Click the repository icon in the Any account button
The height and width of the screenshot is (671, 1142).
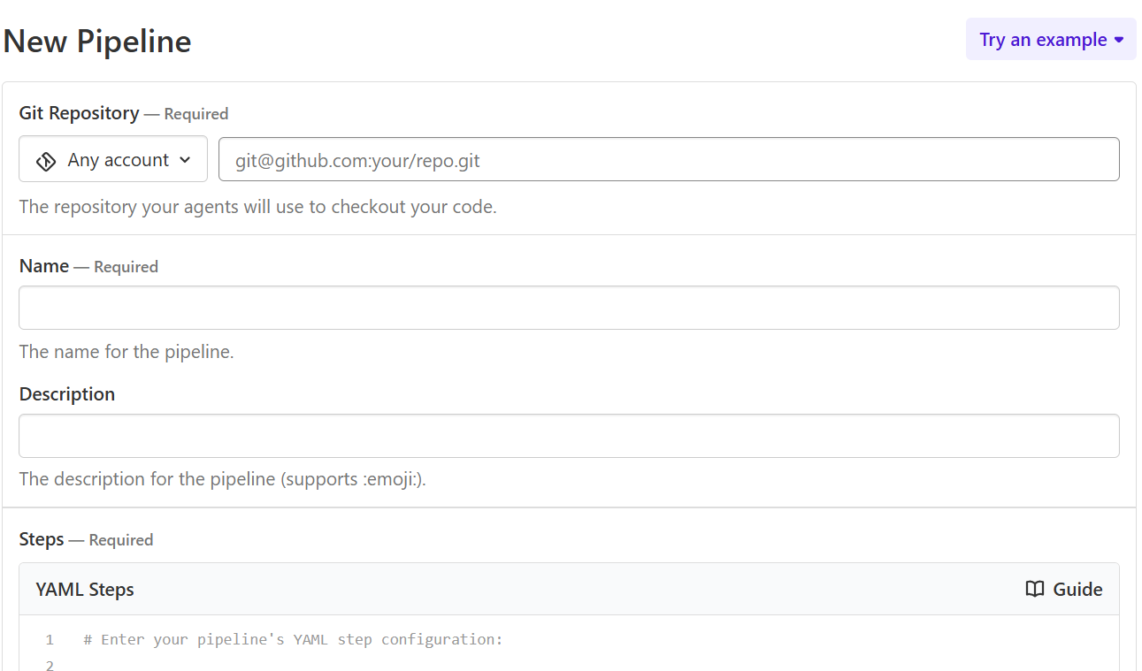(x=45, y=159)
